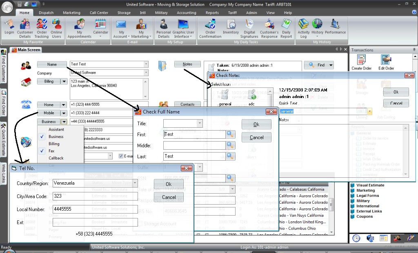Open the Daily Report icon
The width and height of the screenshot is (418, 253).
pyautogui.click(x=286, y=28)
